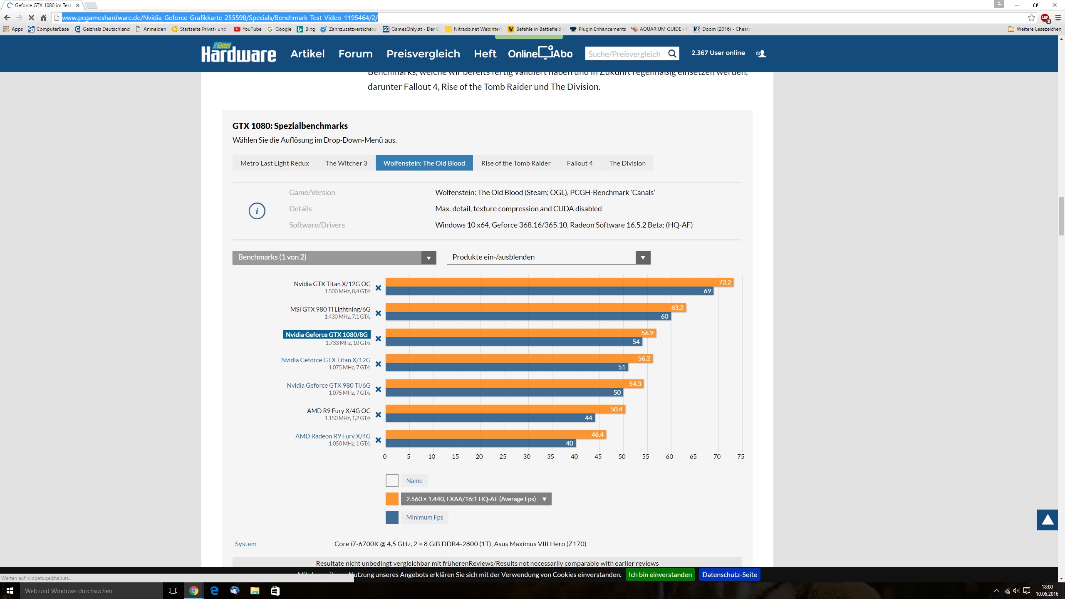
Task: Open the AdBlock Plus extension icon
Action: pyautogui.click(x=1045, y=17)
